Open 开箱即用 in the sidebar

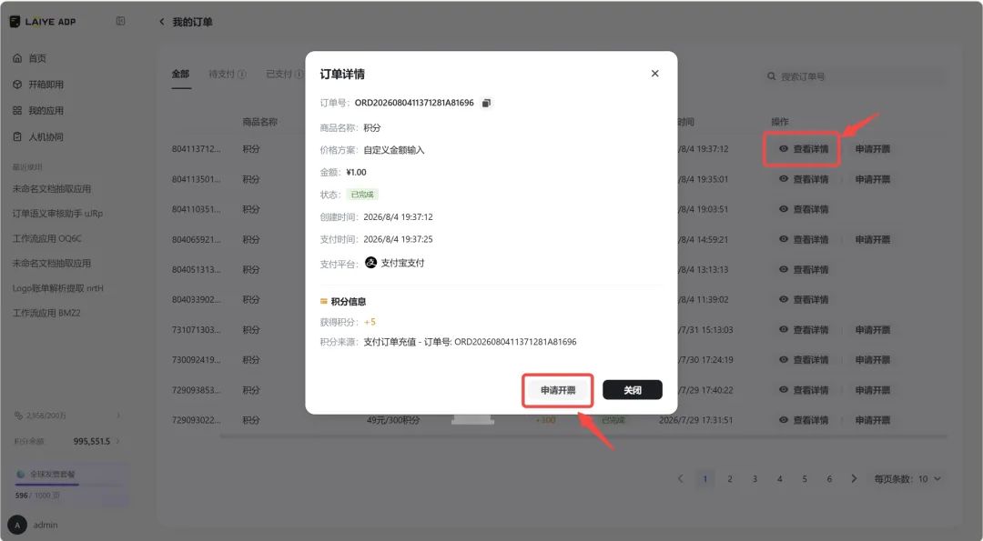(x=38, y=85)
